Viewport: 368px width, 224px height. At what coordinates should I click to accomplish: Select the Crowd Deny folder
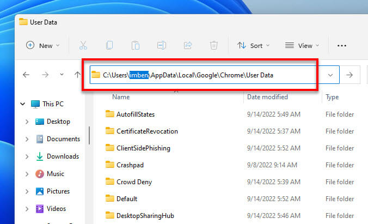pyautogui.click(x=134, y=182)
